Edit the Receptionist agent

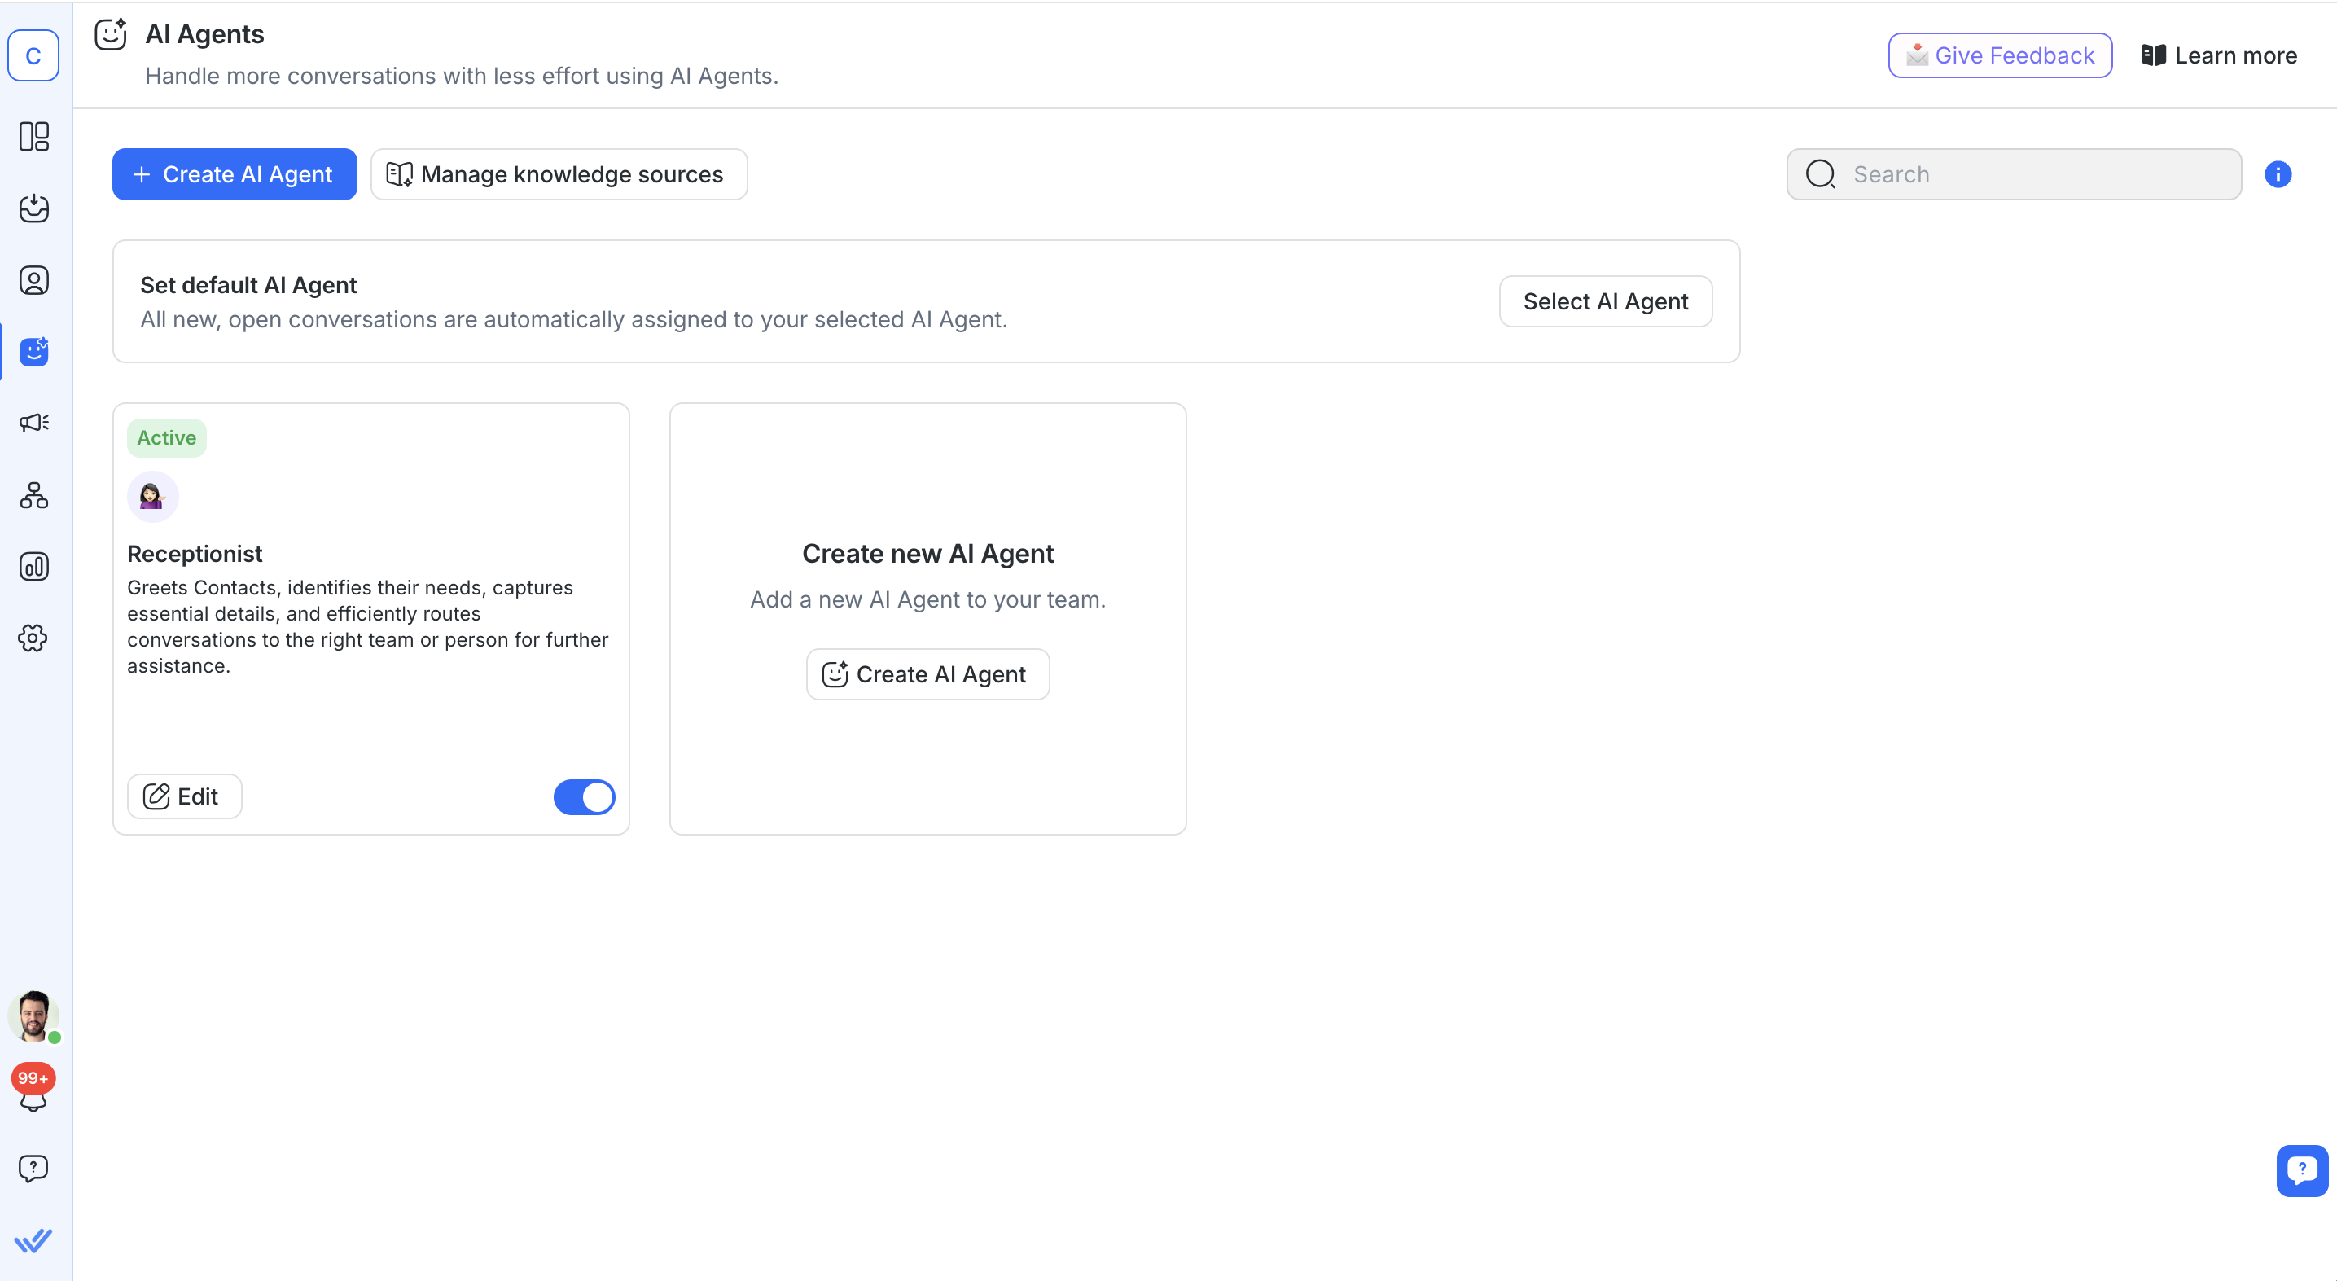point(184,796)
